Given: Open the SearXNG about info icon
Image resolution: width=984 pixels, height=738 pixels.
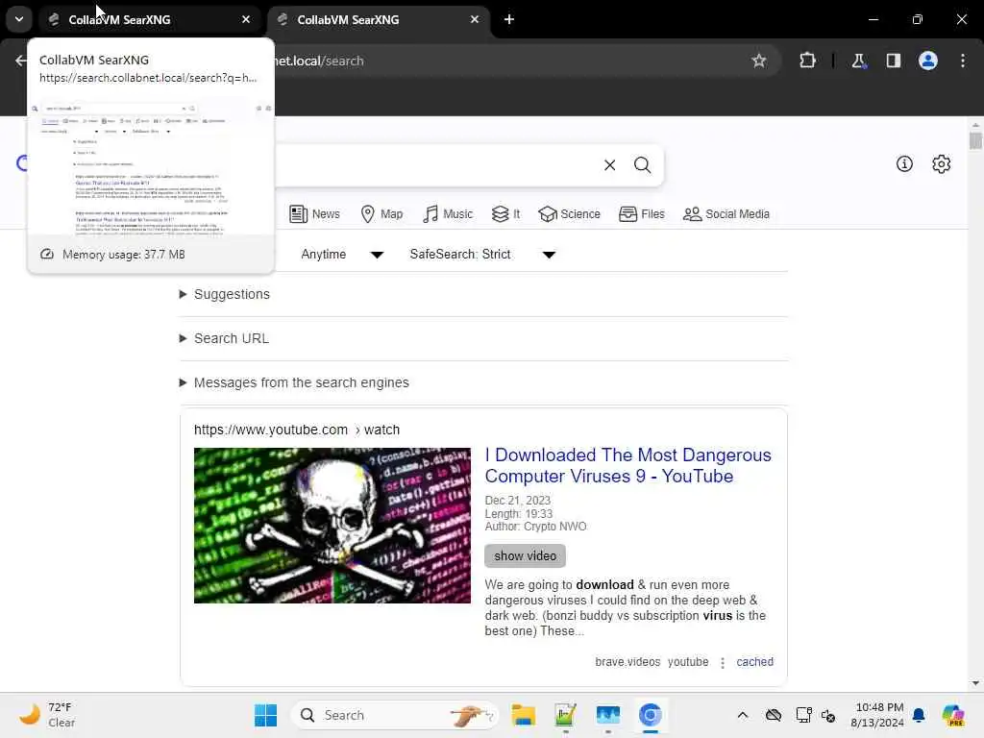Looking at the screenshot, I should coord(904,163).
